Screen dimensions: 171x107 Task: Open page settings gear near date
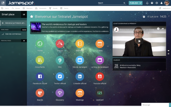[x=144, y=17]
